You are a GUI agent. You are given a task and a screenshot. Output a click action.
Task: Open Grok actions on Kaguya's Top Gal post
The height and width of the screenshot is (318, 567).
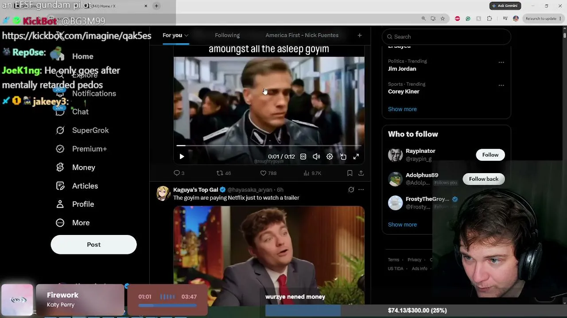click(x=351, y=190)
